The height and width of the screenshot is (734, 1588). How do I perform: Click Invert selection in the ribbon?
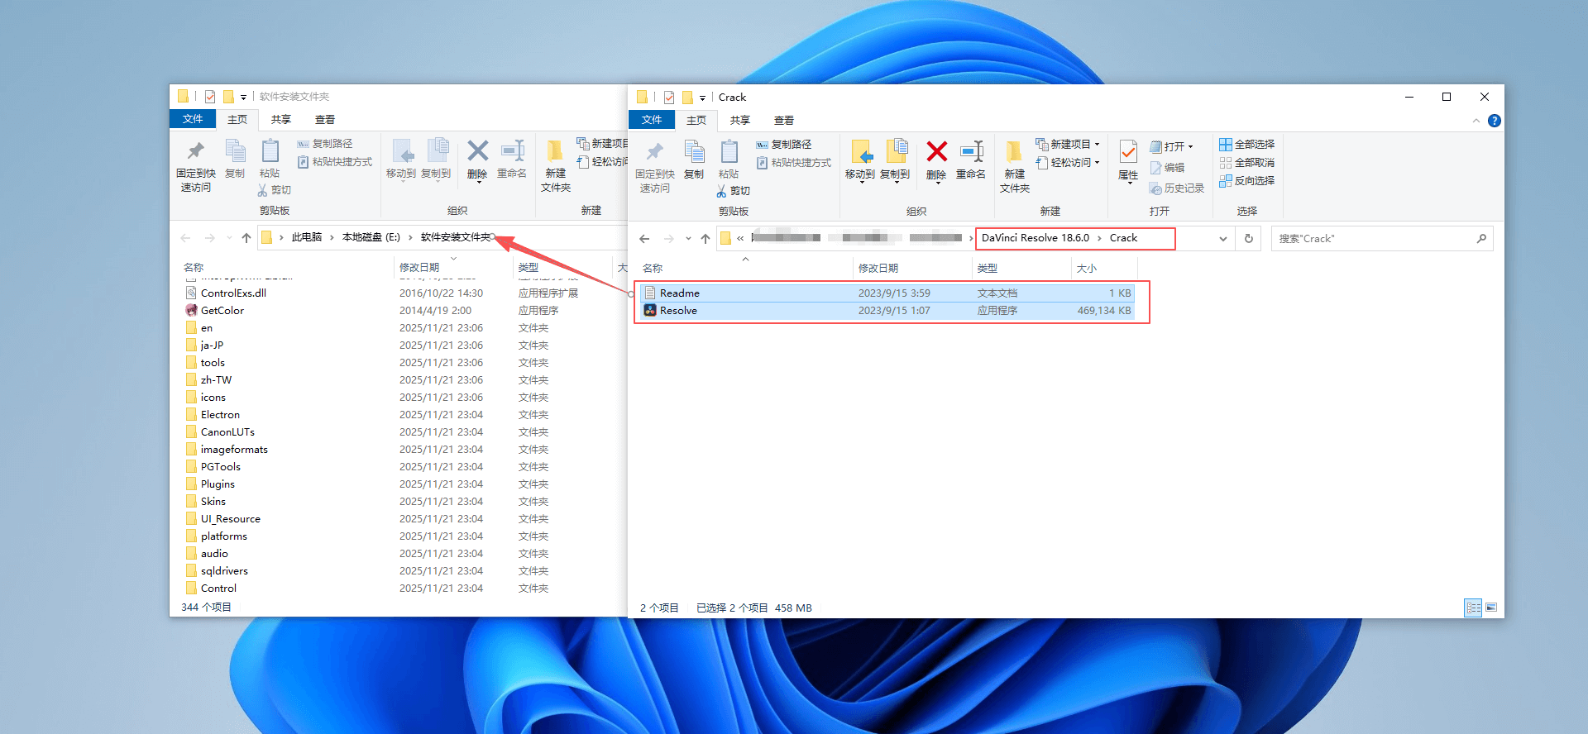coord(1247,181)
